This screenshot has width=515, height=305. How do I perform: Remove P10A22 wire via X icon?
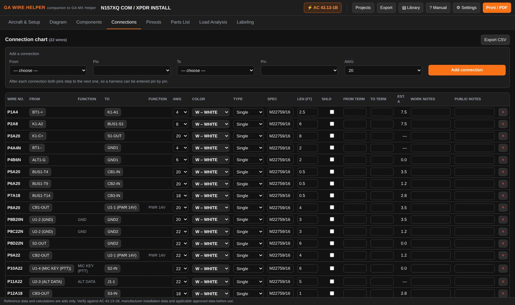point(503,268)
